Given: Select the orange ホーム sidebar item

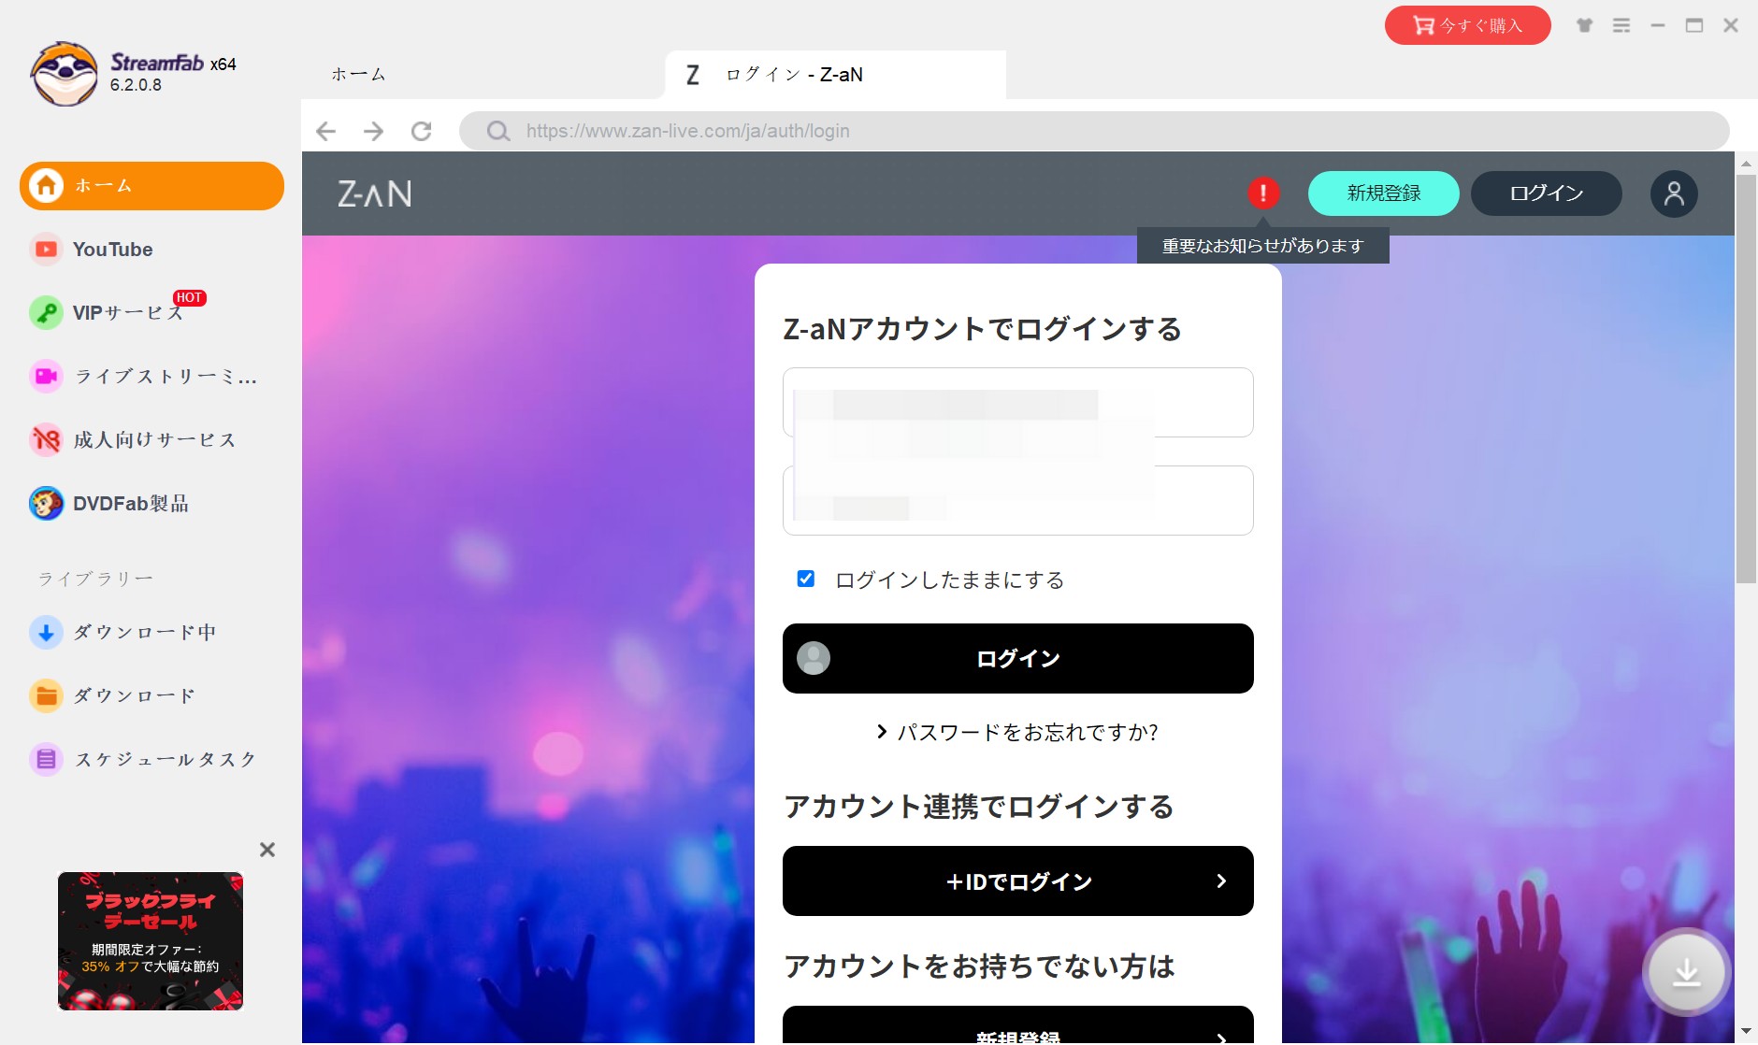Looking at the screenshot, I should click(151, 185).
